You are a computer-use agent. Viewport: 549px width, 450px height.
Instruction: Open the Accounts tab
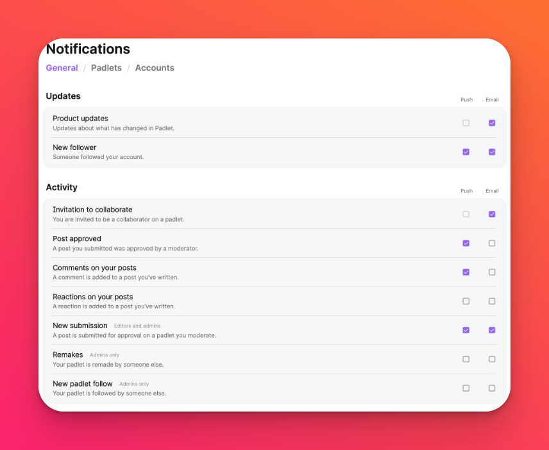point(155,68)
